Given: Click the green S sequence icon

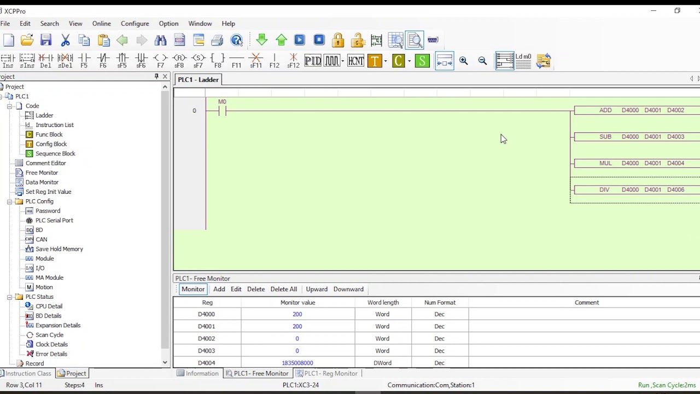Looking at the screenshot, I should tap(422, 61).
